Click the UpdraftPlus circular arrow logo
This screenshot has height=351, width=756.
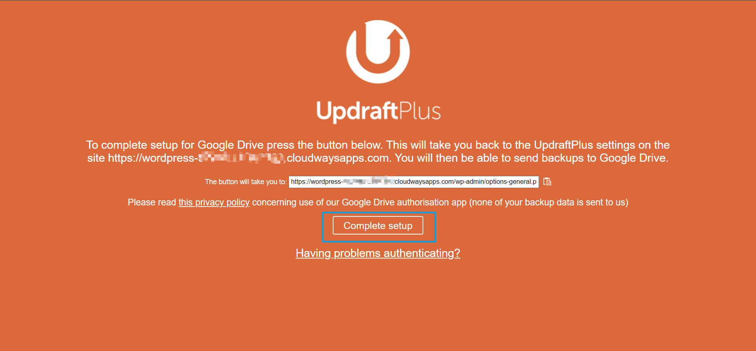(378, 52)
